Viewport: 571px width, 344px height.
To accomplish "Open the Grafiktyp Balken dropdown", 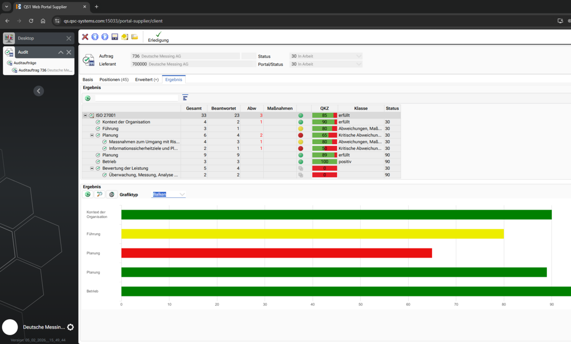I will tap(168, 194).
